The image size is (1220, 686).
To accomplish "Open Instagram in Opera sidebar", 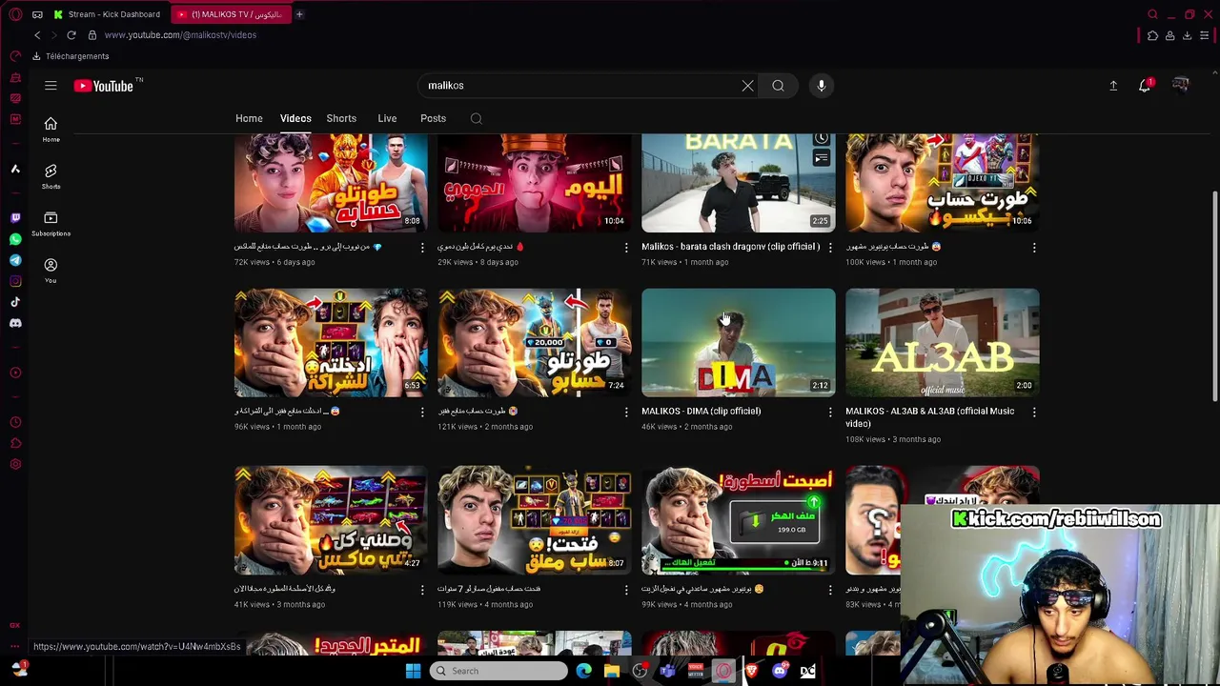I will (15, 281).
